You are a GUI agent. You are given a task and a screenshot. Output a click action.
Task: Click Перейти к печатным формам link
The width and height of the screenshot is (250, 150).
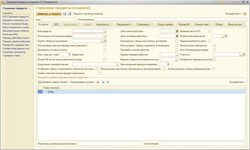click(88, 14)
